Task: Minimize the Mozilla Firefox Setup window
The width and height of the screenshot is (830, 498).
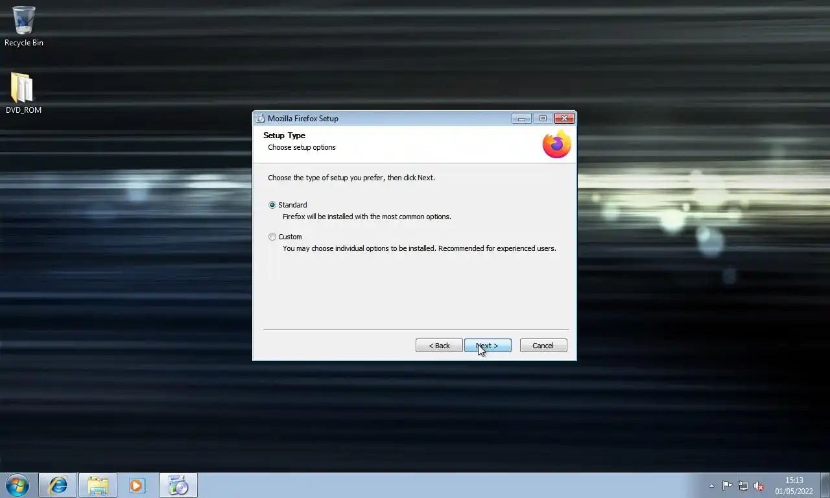Action: click(521, 119)
